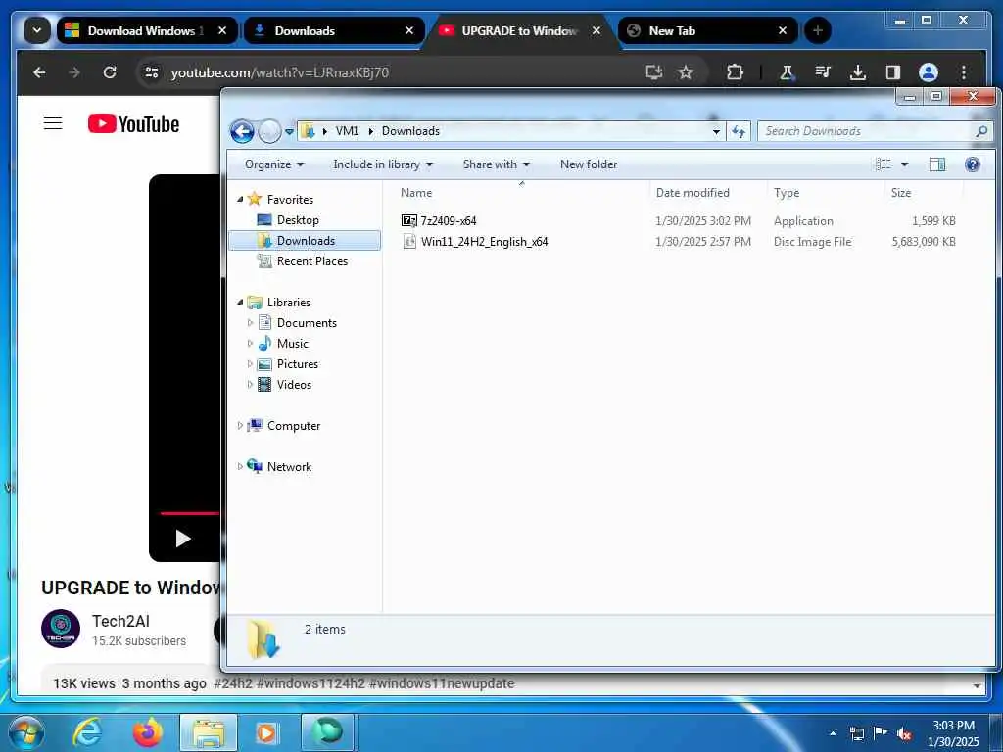Click the search magnifier icon in Explorer

[x=981, y=131]
